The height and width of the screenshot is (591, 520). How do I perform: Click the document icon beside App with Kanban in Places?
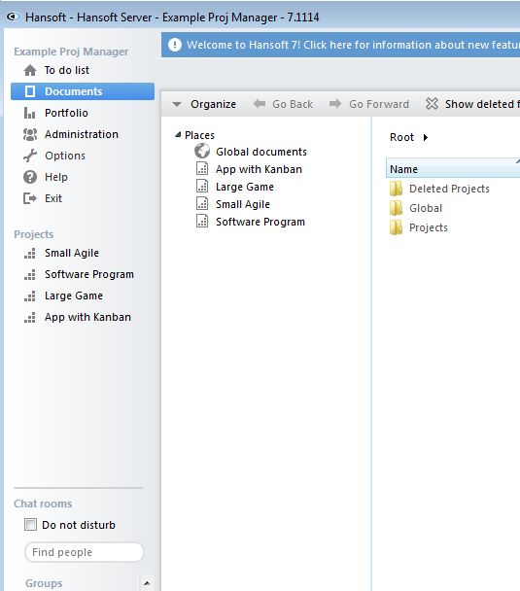(202, 168)
